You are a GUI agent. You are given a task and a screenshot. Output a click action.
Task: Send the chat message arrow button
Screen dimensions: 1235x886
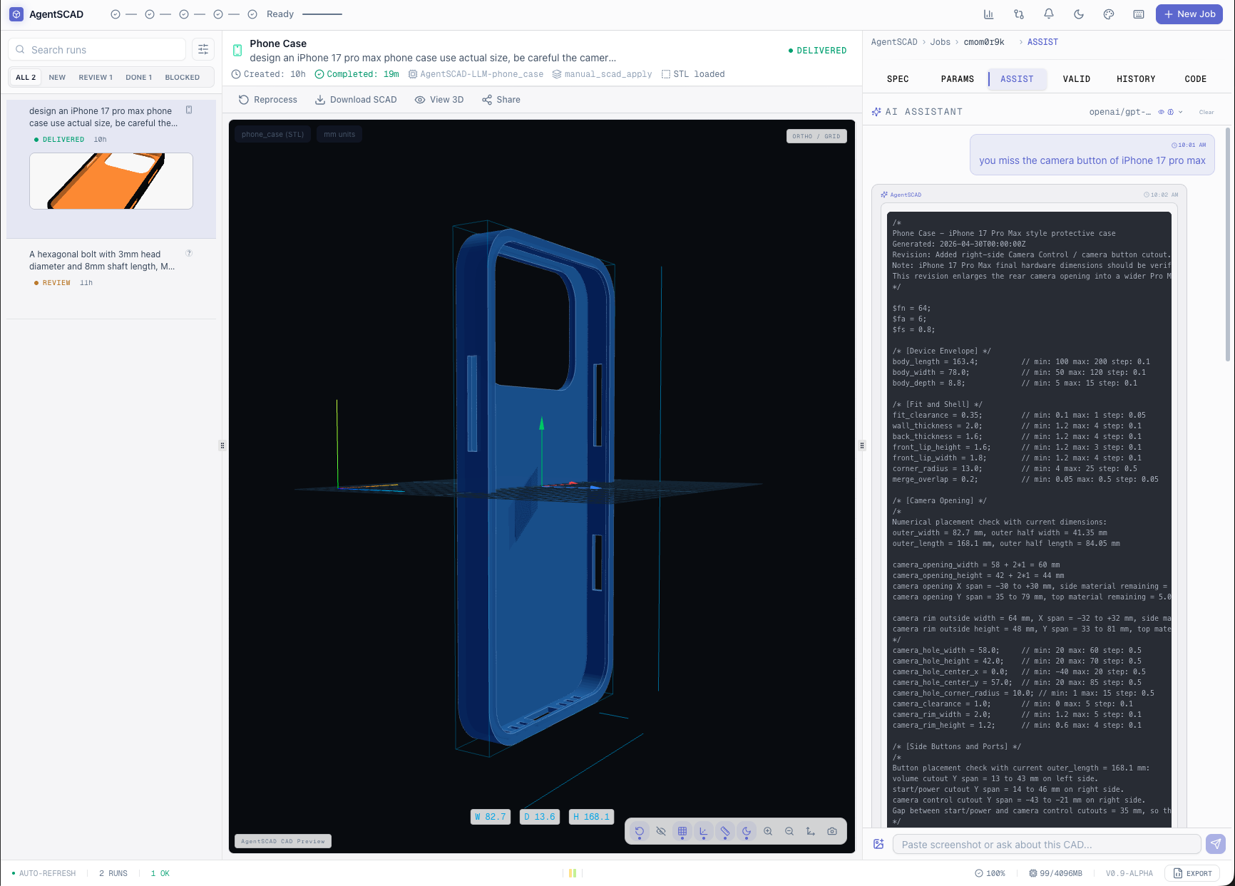click(x=1216, y=845)
